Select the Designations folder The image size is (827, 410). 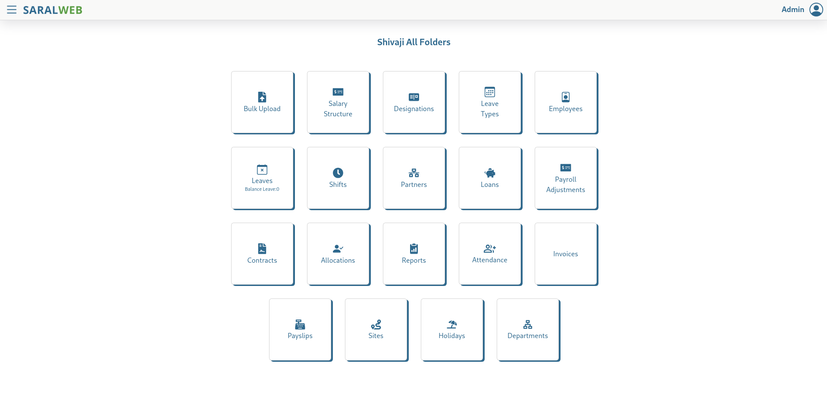414,102
